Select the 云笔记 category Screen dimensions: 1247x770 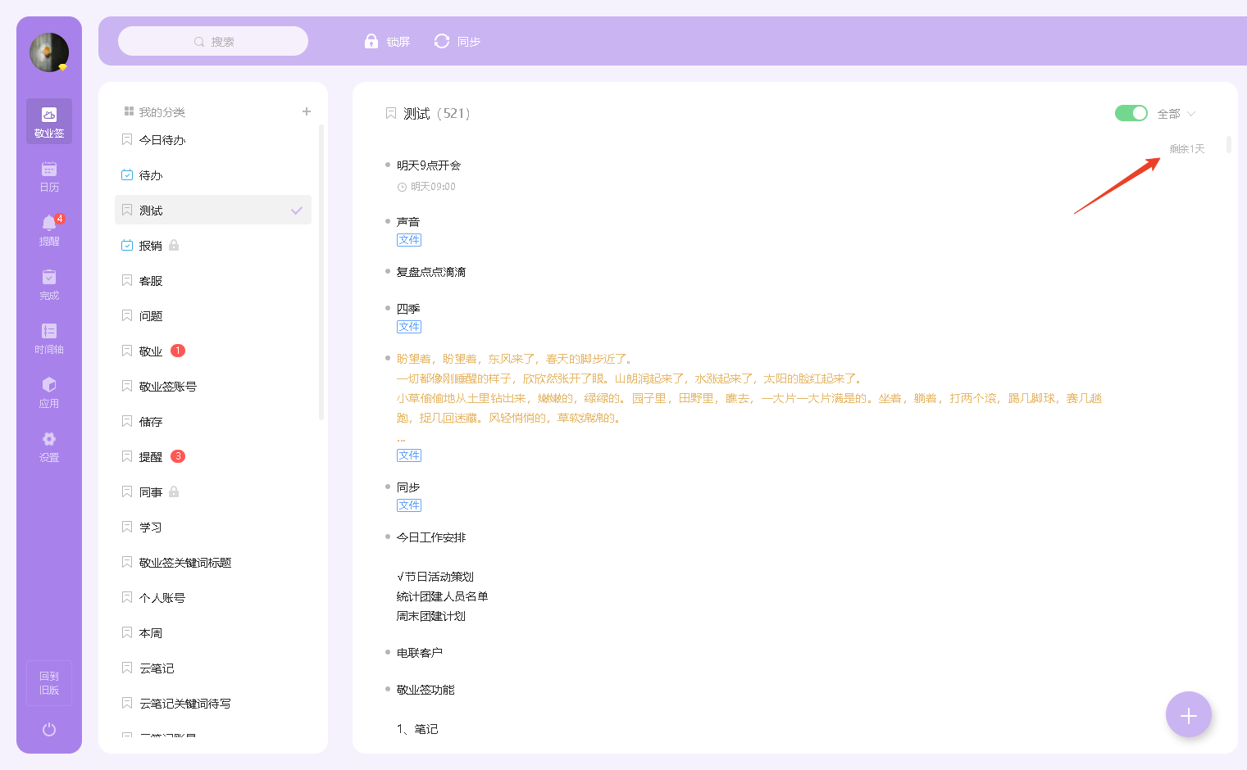coord(213,668)
